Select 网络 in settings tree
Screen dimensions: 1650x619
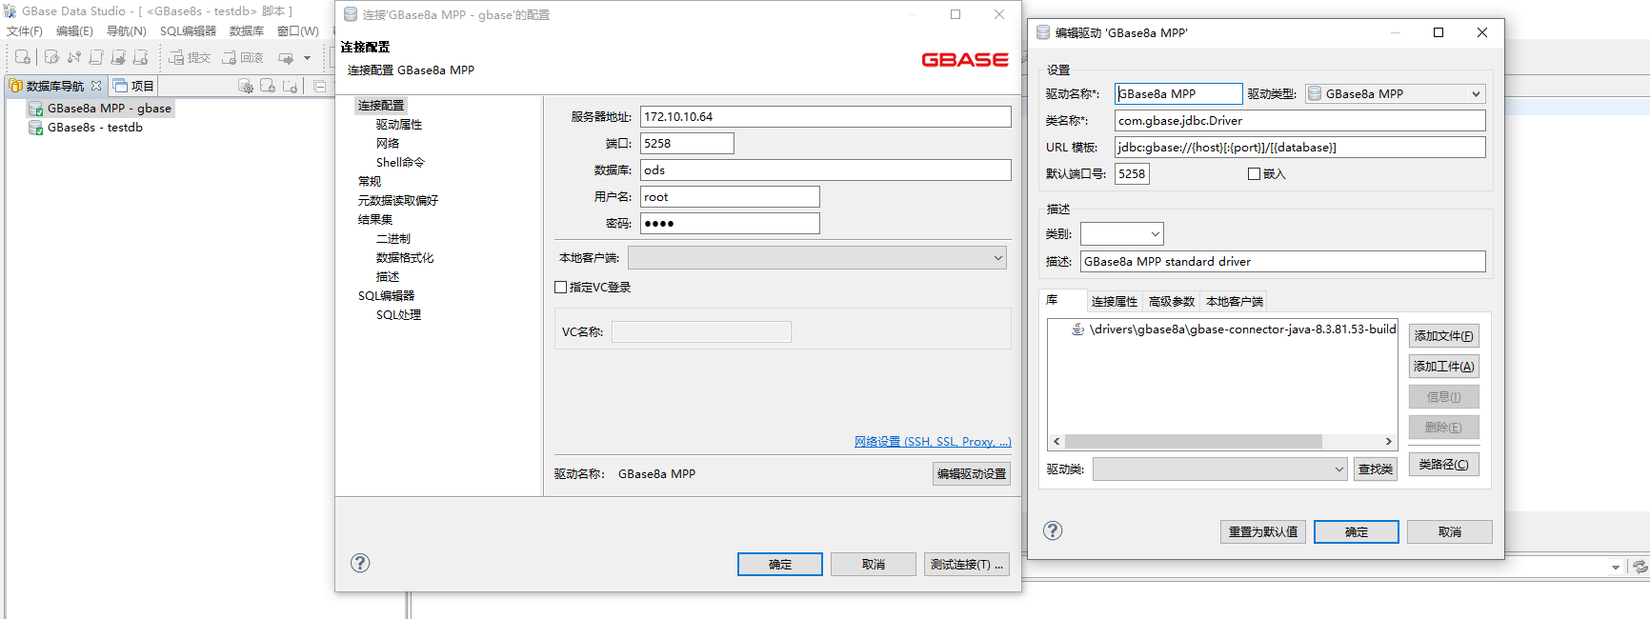(x=388, y=144)
